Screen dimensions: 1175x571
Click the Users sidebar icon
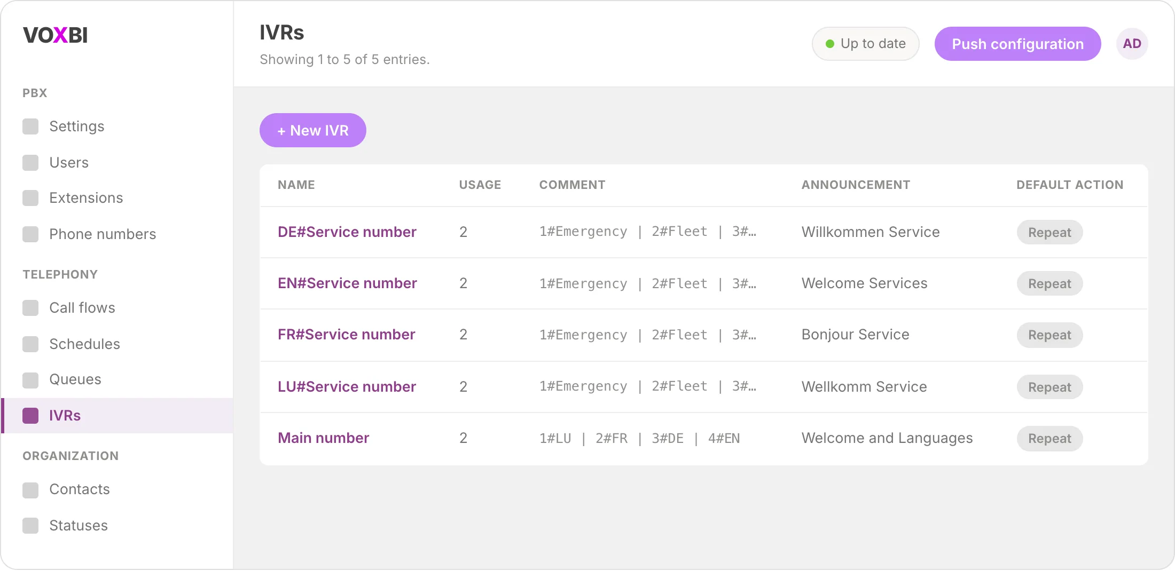[30, 163]
